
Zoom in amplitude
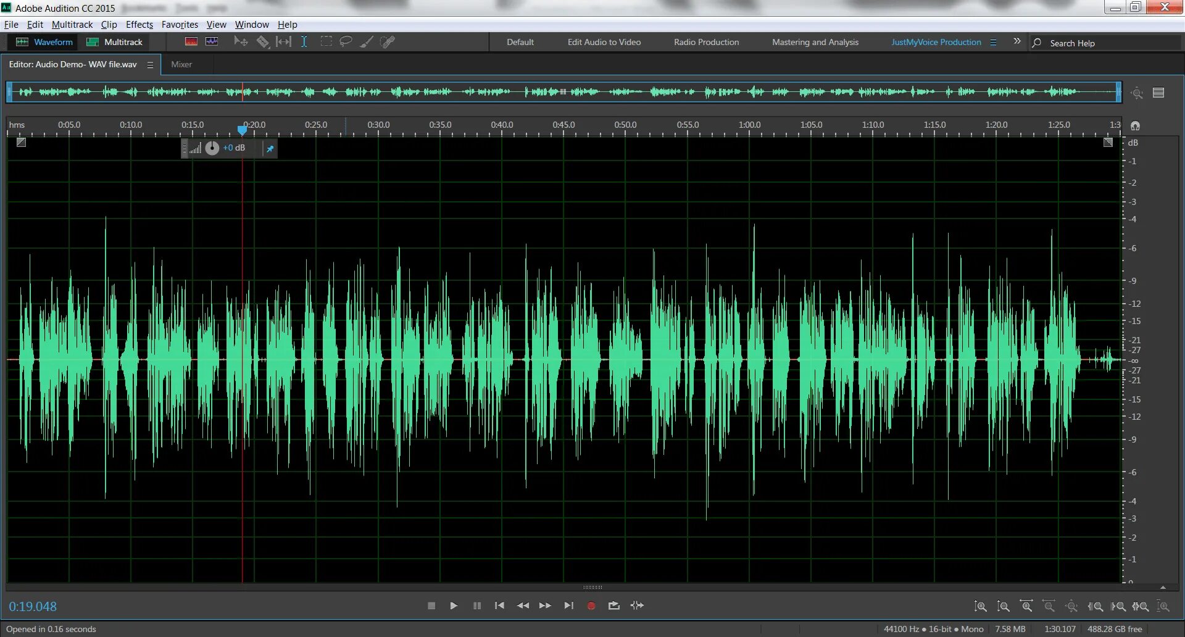(x=980, y=606)
